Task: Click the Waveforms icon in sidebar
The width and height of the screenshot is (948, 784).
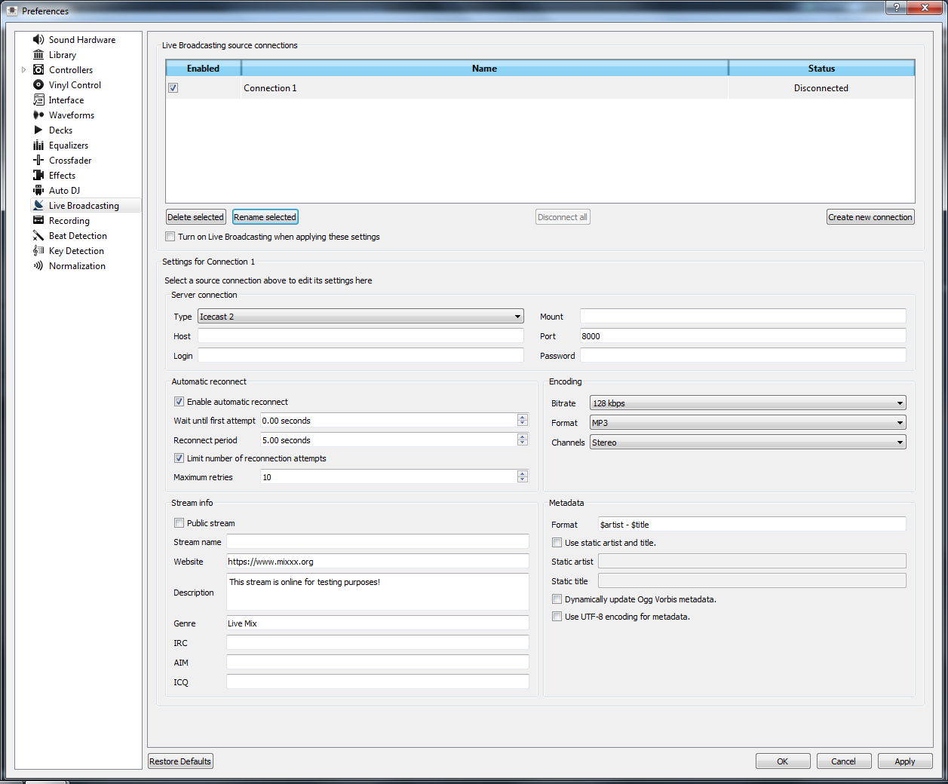Action: [38, 115]
